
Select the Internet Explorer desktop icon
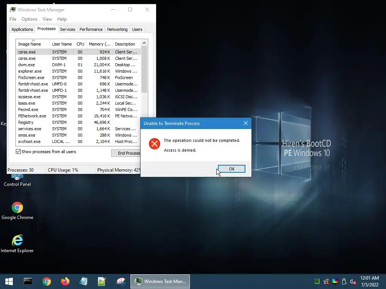click(x=17, y=244)
